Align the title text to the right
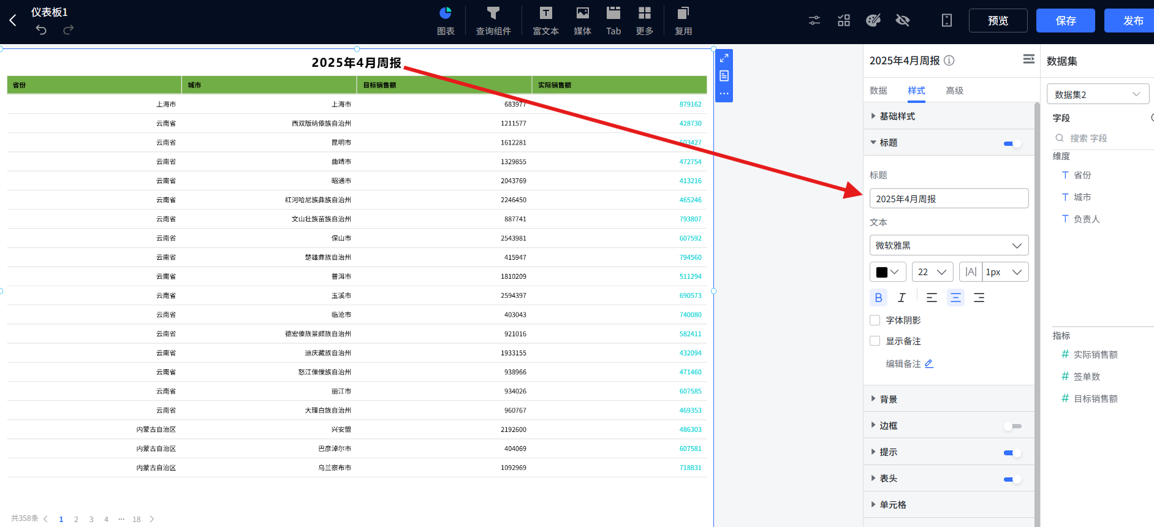Viewport: 1154px width, 527px height. pos(979,298)
